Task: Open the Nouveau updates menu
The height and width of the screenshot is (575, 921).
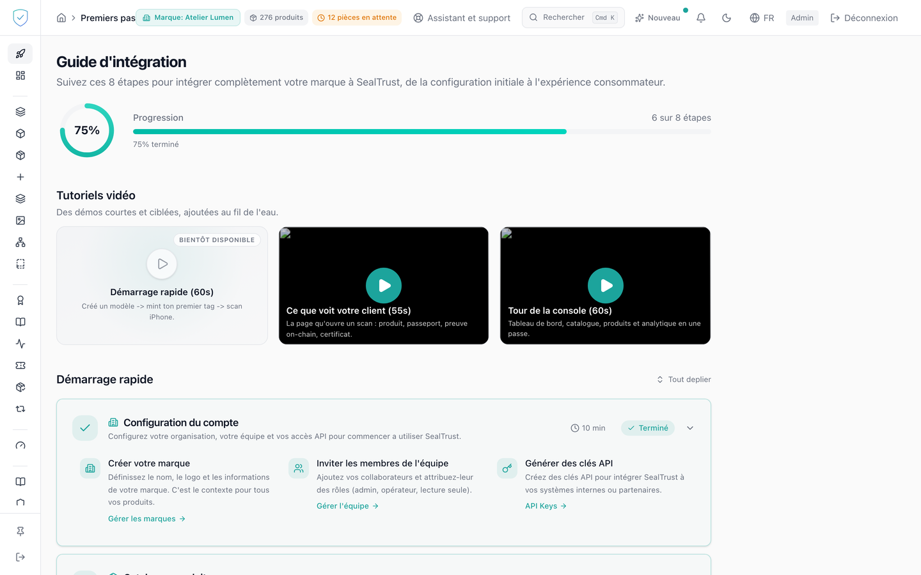Action: click(657, 18)
